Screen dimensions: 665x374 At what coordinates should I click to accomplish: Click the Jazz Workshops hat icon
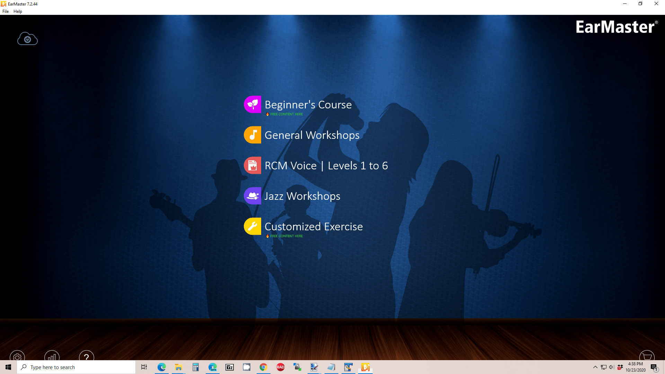point(252,196)
